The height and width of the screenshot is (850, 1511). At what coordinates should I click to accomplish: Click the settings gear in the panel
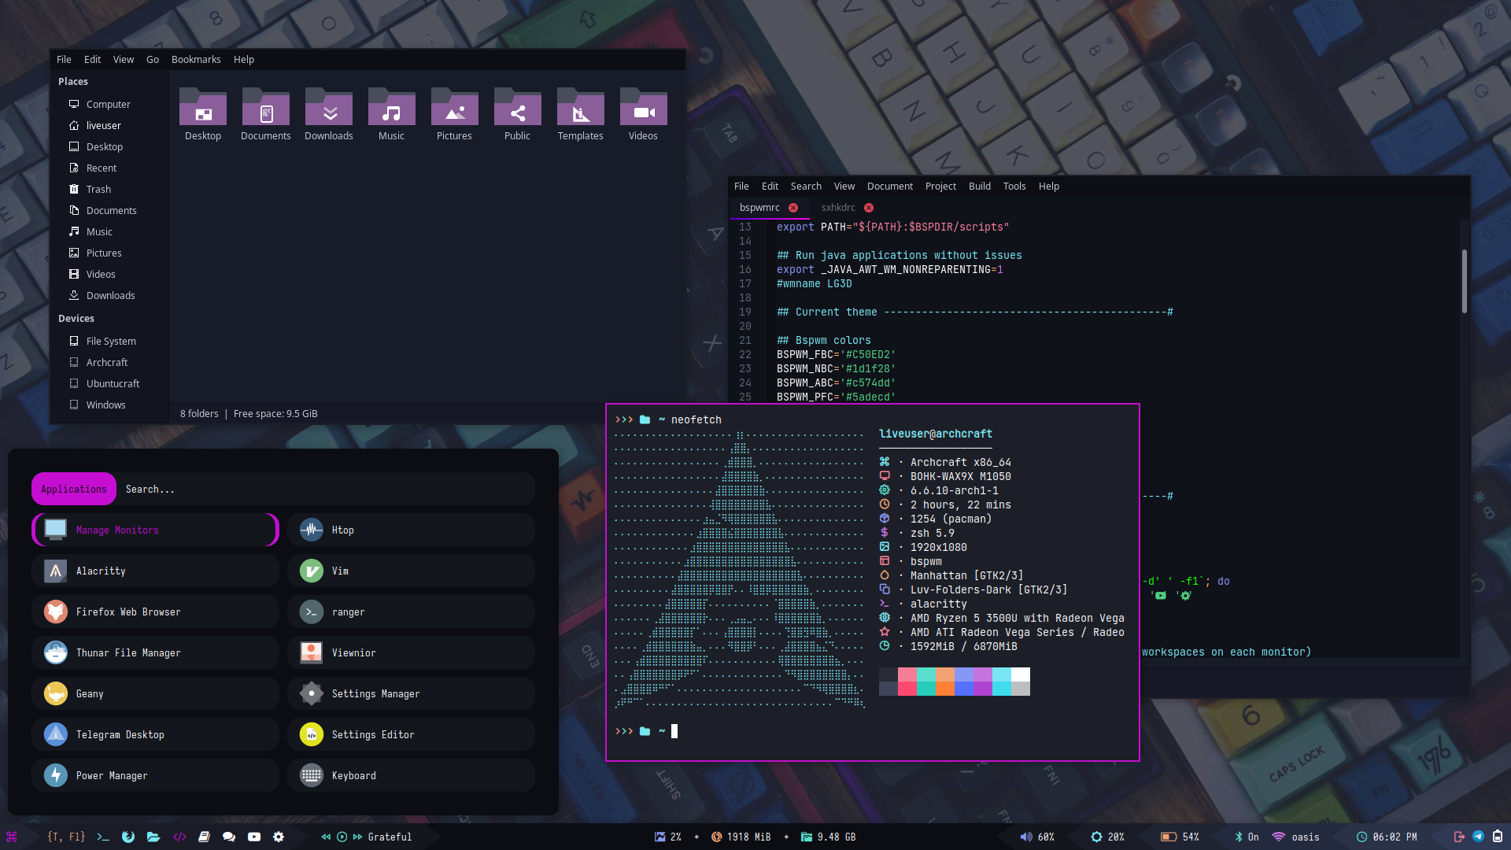(x=279, y=837)
